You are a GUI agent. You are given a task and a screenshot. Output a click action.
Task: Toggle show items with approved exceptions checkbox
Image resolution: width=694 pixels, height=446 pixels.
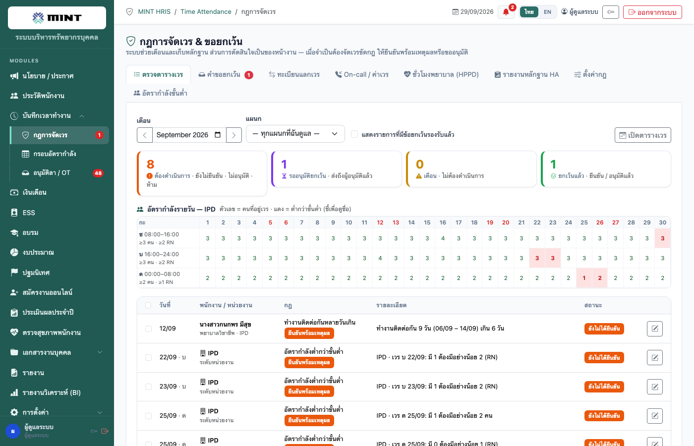(354, 134)
